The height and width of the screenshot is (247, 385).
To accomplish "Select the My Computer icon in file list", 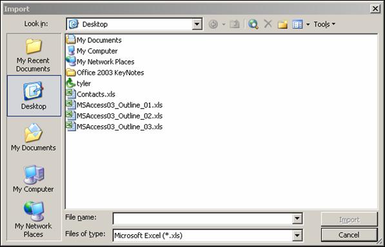I will point(71,51).
